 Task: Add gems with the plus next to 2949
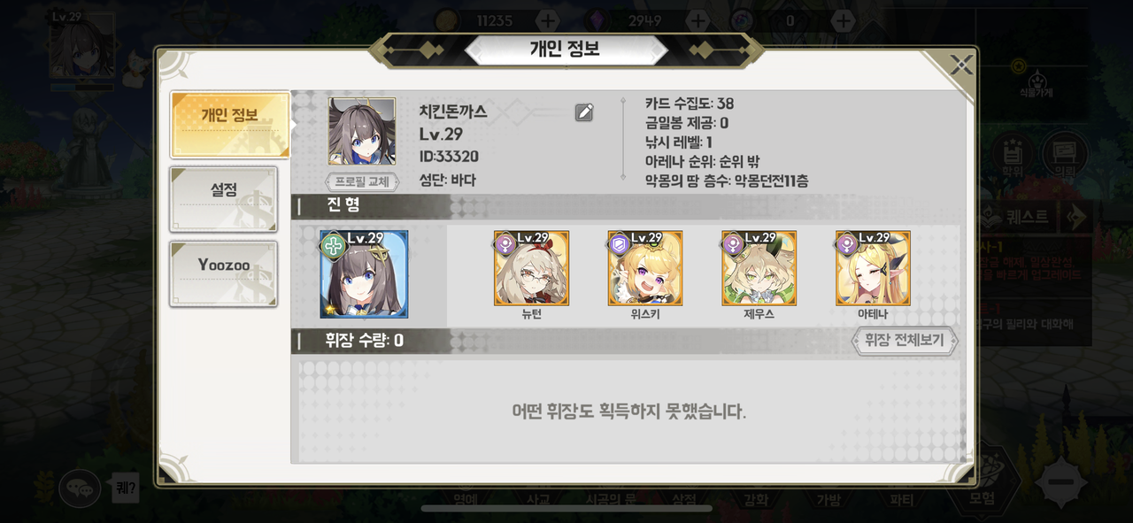(x=698, y=20)
